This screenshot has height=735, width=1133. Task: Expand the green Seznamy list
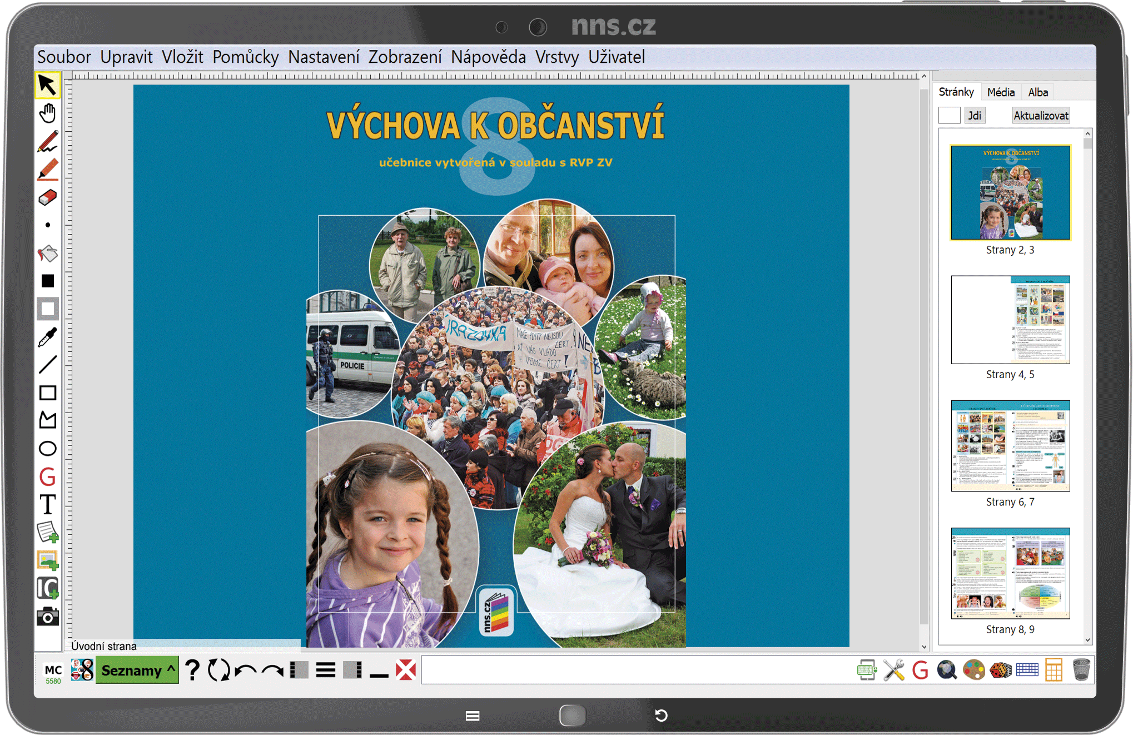(137, 670)
